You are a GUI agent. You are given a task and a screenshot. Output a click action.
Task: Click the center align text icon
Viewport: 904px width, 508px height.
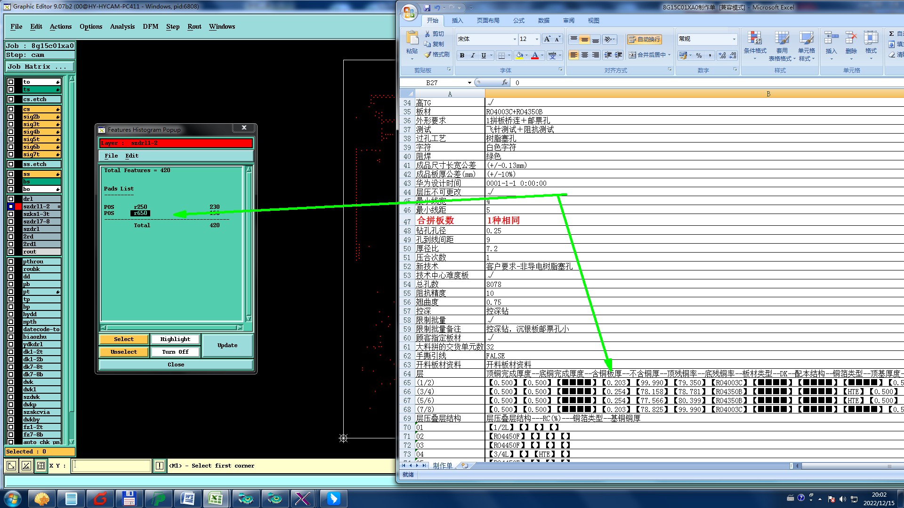point(584,55)
